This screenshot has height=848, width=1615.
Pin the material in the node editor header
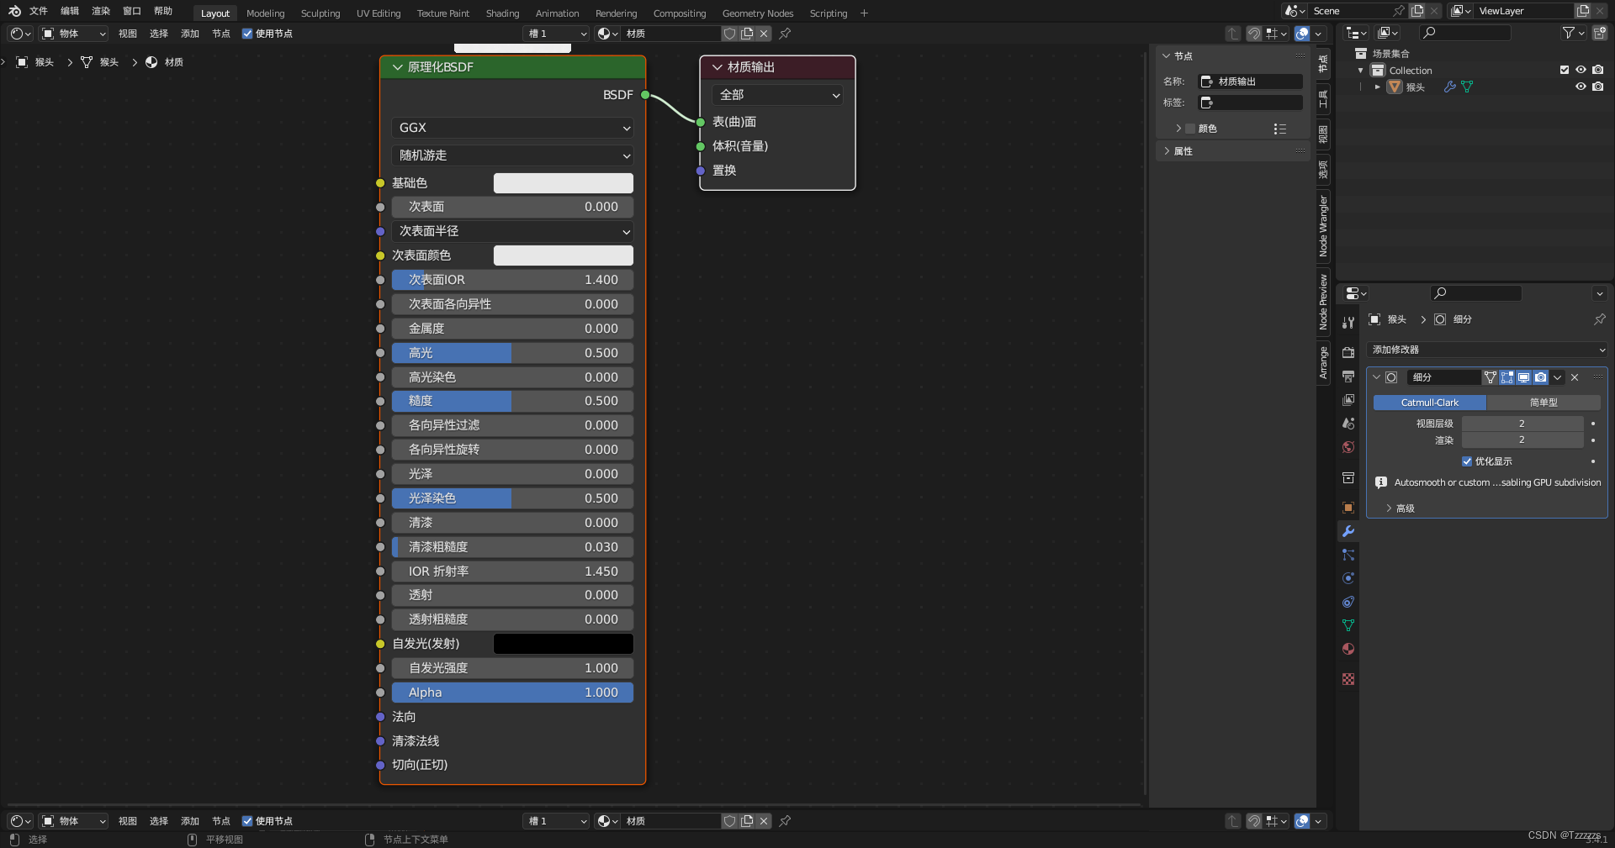pyautogui.click(x=786, y=34)
